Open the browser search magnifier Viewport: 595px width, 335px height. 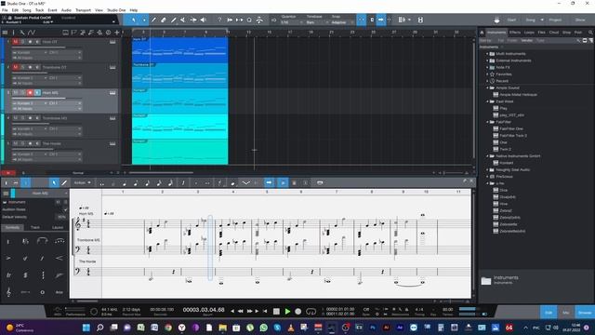click(x=590, y=33)
